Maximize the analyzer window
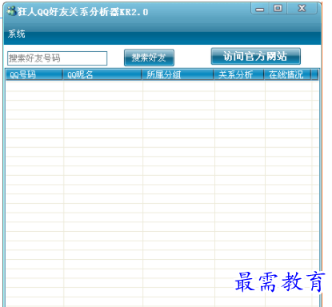 point(278,9)
